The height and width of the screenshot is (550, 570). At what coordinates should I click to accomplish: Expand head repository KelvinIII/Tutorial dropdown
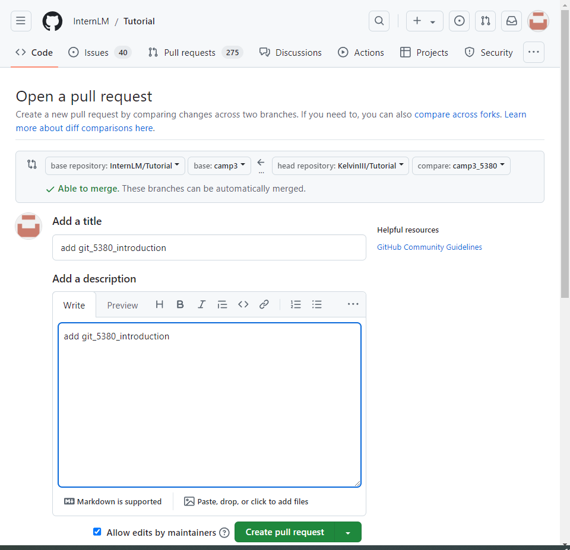[x=340, y=166]
